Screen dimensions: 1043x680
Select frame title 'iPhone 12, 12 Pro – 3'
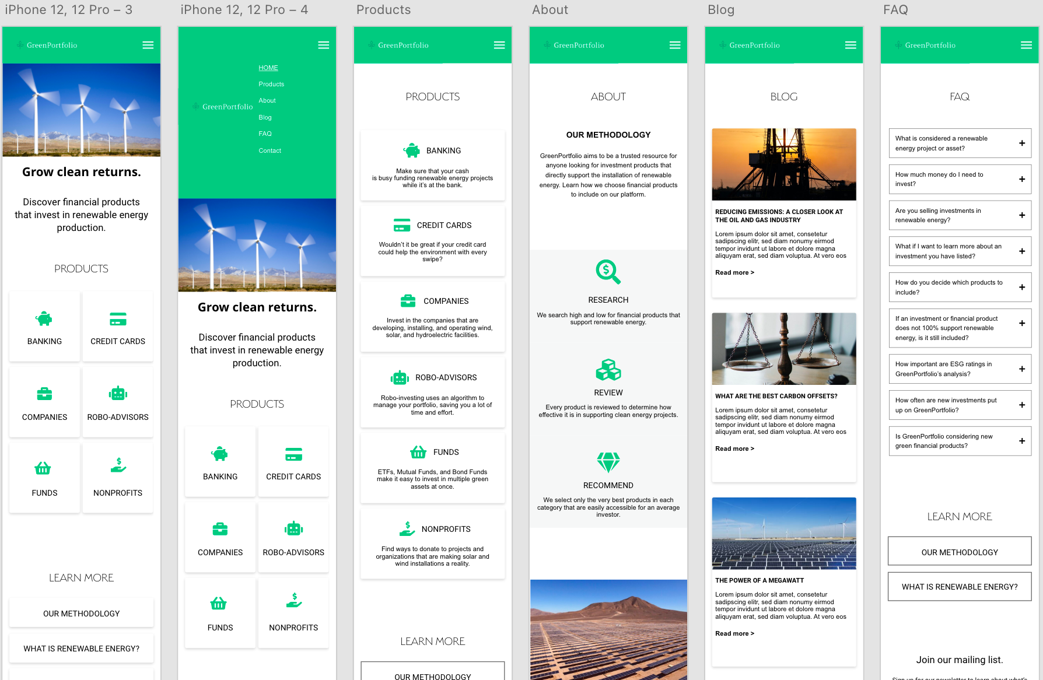[69, 10]
